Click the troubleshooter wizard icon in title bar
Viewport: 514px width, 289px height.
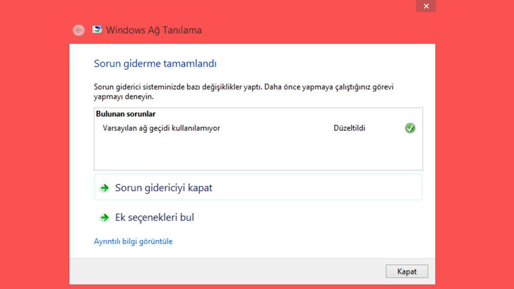97,30
